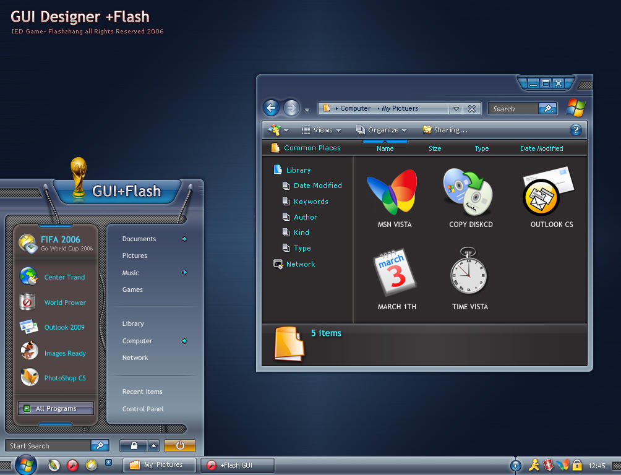Viewport: 621px width, 475px height.
Task: Expand the Documents submenu arrow
Action: click(x=184, y=239)
